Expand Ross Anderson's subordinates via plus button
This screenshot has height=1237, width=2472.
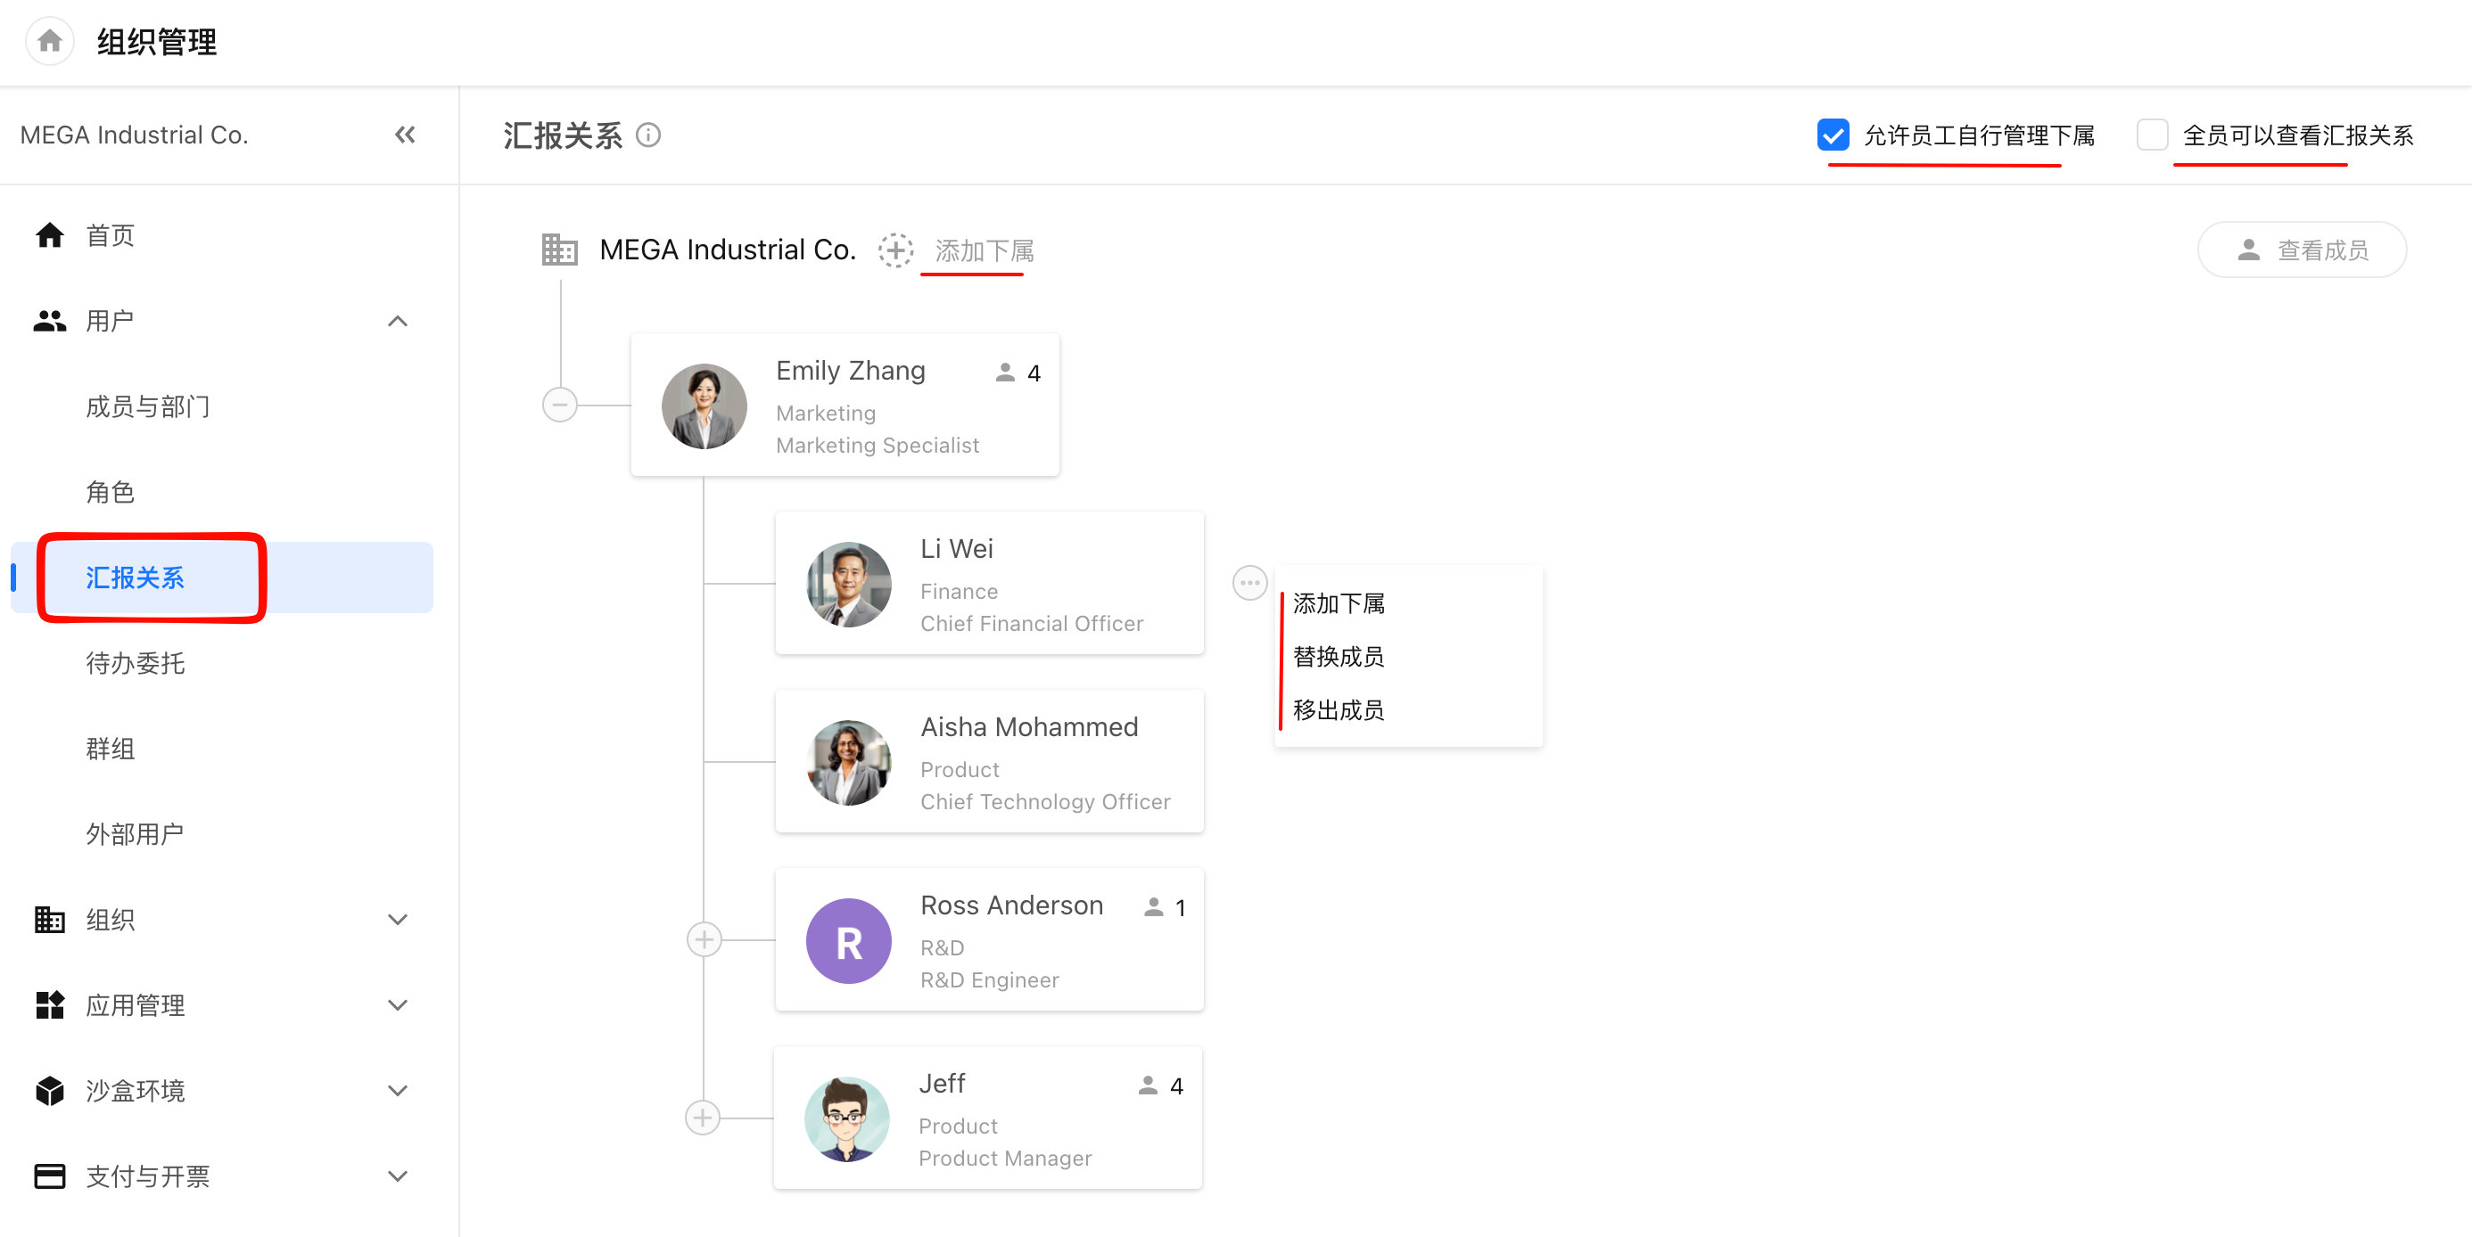705,939
